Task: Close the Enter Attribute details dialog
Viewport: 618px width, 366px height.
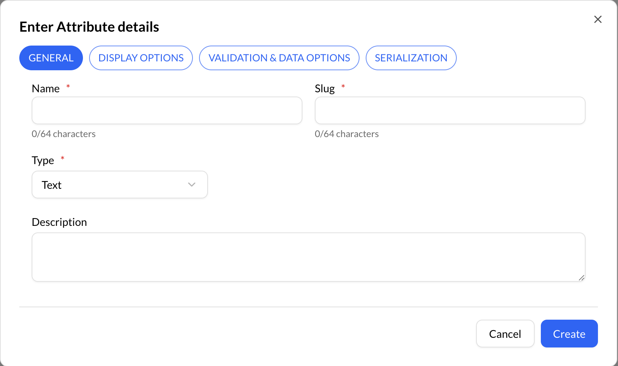Action: coord(598,19)
